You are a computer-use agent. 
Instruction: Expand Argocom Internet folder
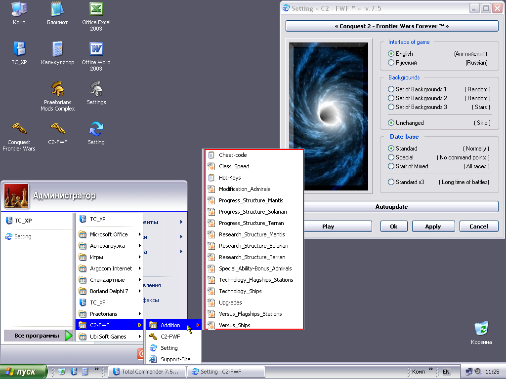110,268
